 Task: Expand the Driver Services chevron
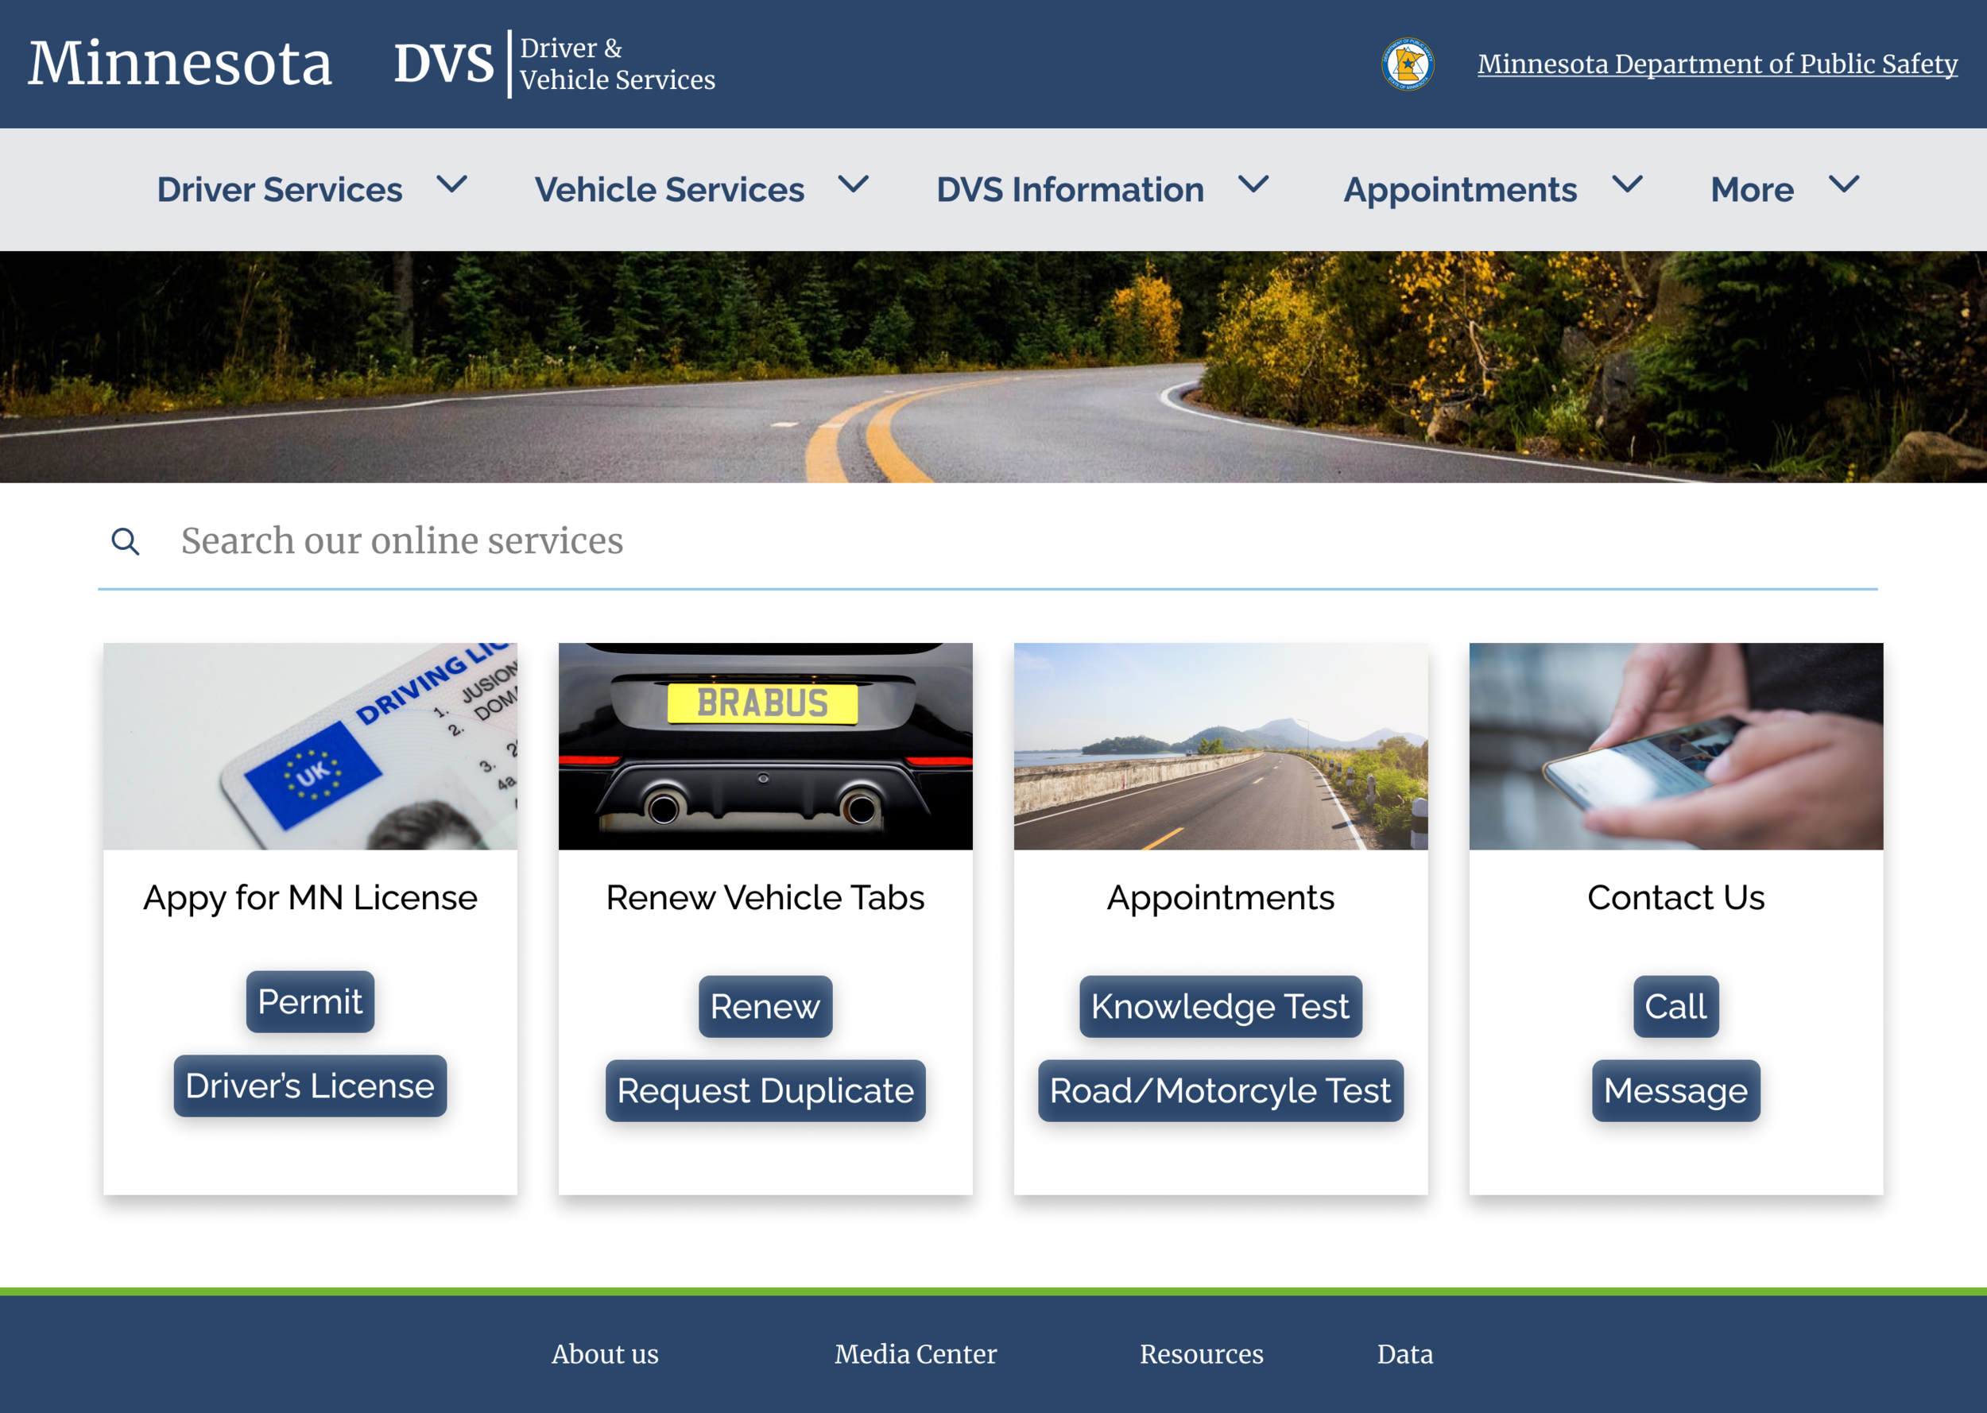[x=451, y=184]
